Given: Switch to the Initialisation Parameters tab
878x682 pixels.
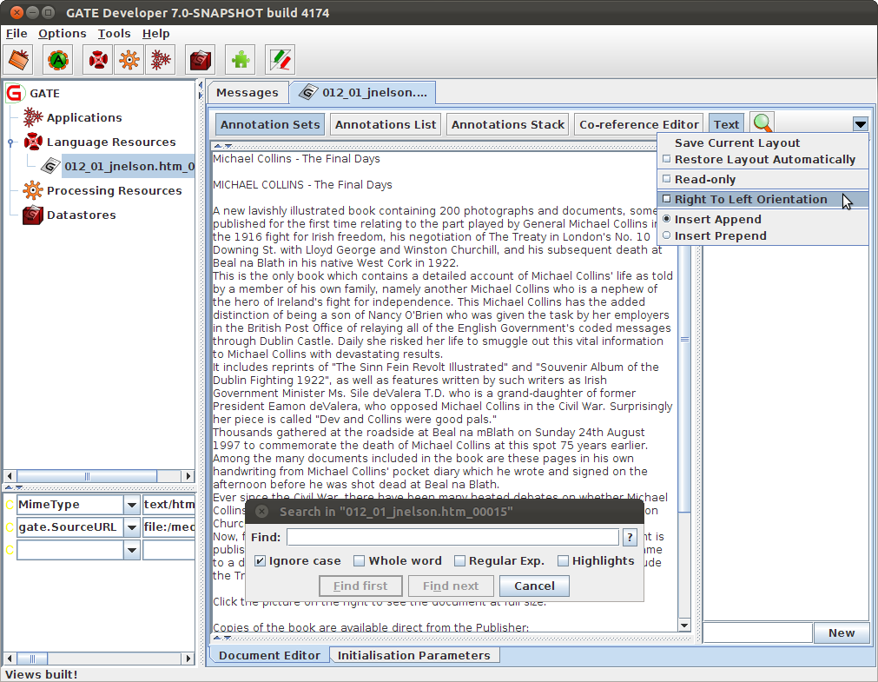Looking at the screenshot, I should tap(413, 655).
